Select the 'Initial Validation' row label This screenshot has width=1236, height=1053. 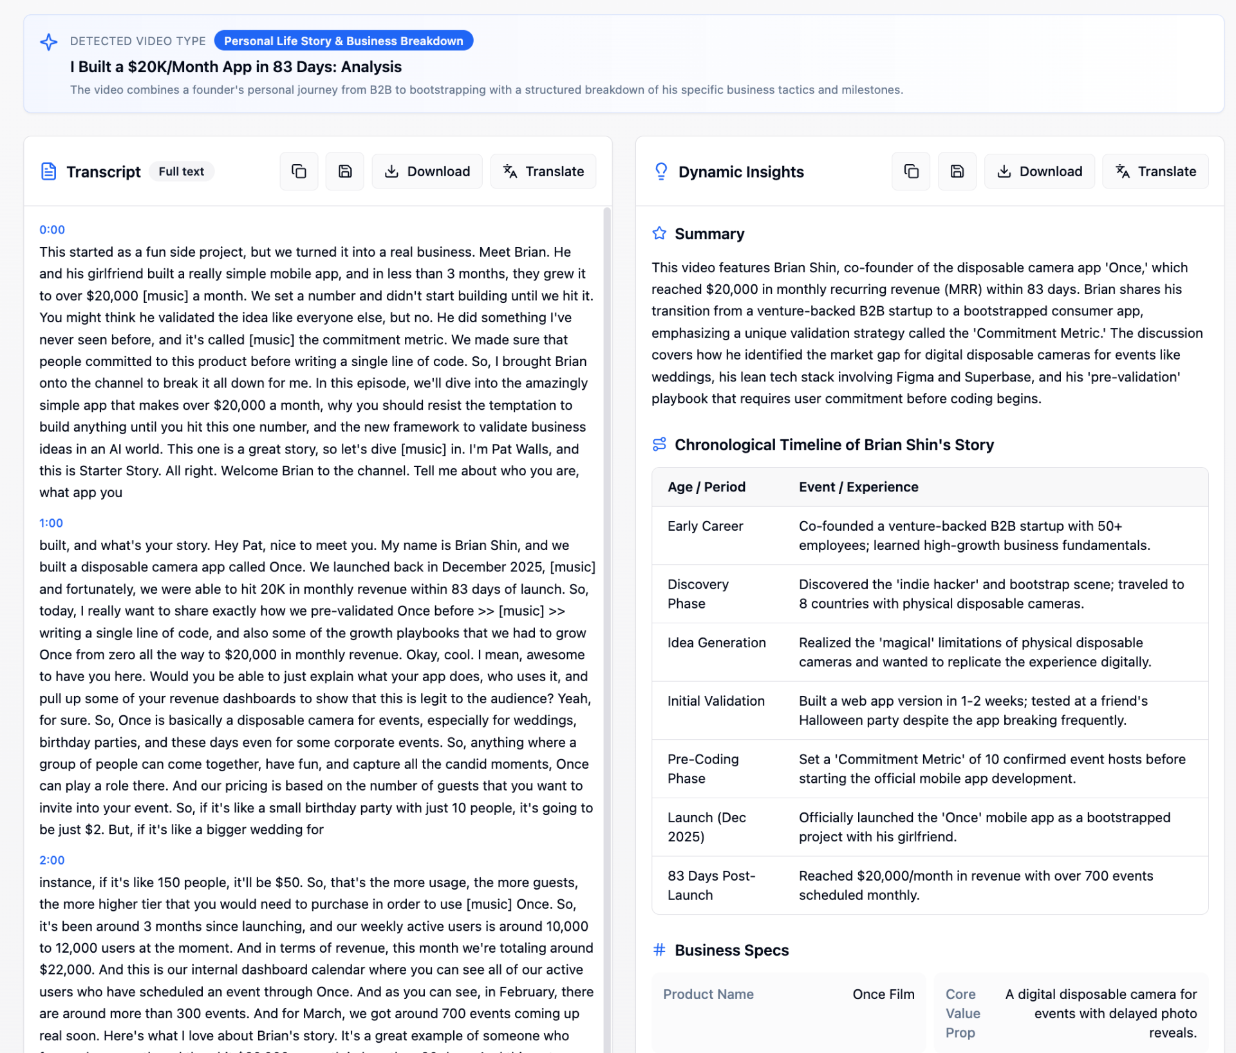coord(716,701)
